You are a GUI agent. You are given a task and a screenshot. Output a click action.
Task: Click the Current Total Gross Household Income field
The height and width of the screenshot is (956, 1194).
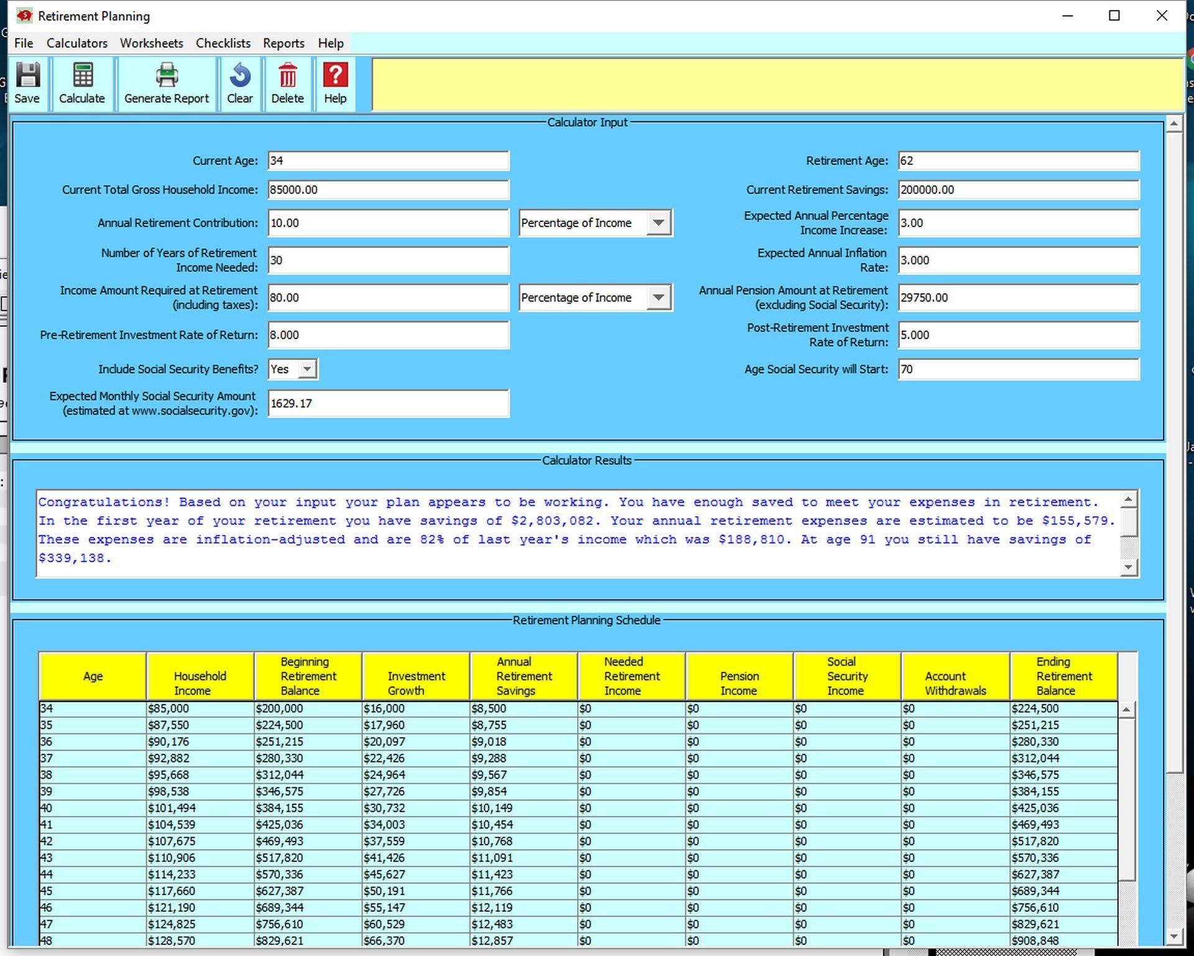tap(389, 190)
